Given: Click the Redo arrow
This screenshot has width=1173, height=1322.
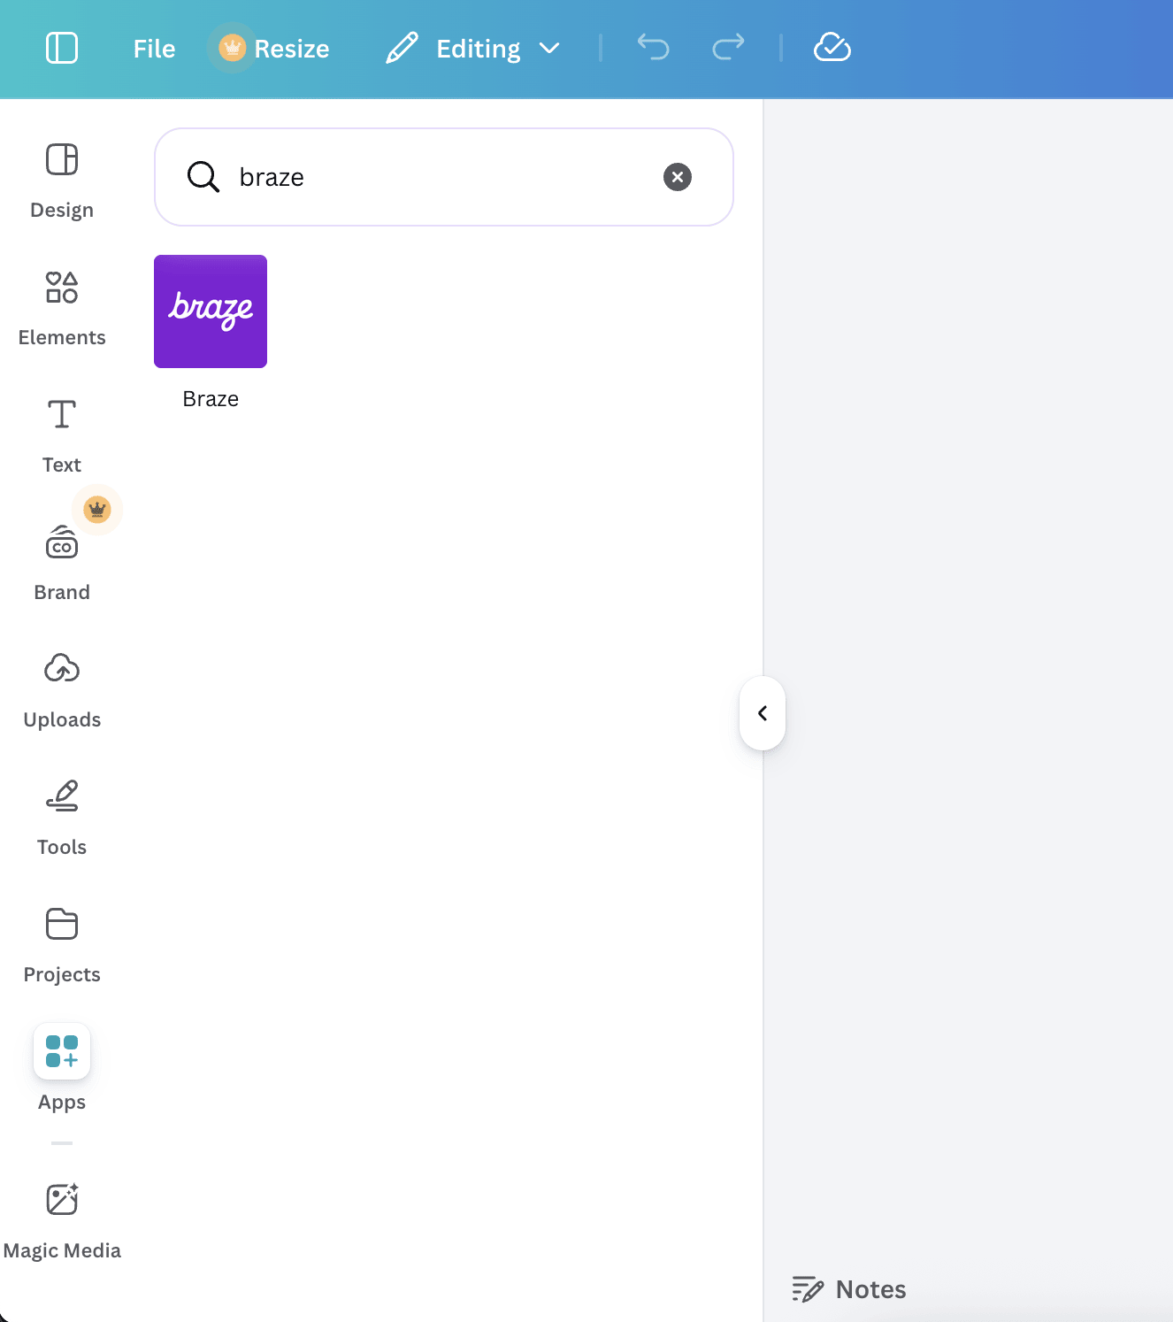Looking at the screenshot, I should pyautogui.click(x=727, y=48).
